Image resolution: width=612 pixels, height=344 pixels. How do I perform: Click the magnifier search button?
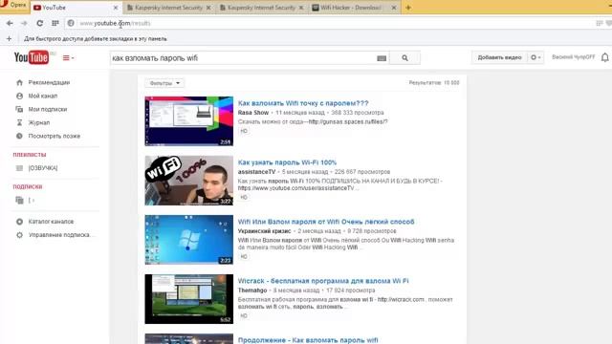(x=404, y=58)
